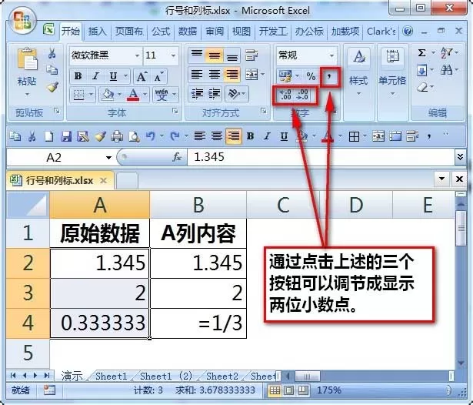Click ribbon Center text icon
Viewport: 473px width, 405px height.
[214, 74]
